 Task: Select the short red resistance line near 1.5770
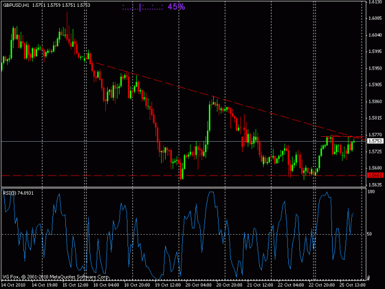point(342,136)
